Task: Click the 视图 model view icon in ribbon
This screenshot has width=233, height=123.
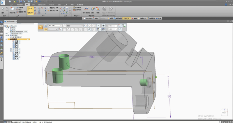Action: point(98,10)
